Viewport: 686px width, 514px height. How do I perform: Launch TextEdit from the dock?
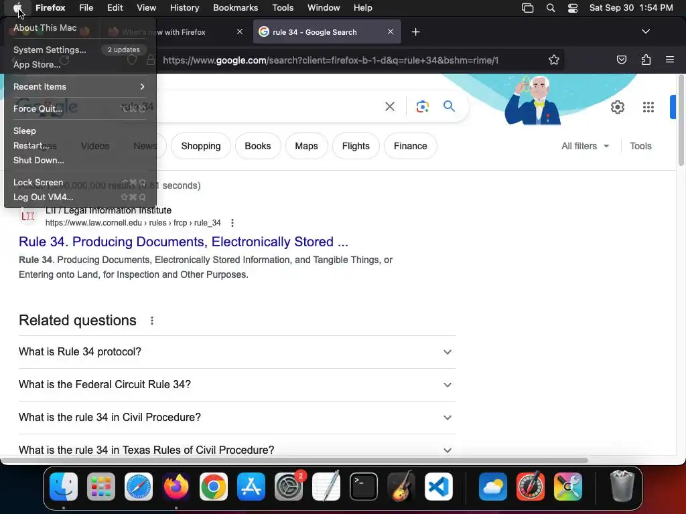pyautogui.click(x=326, y=486)
